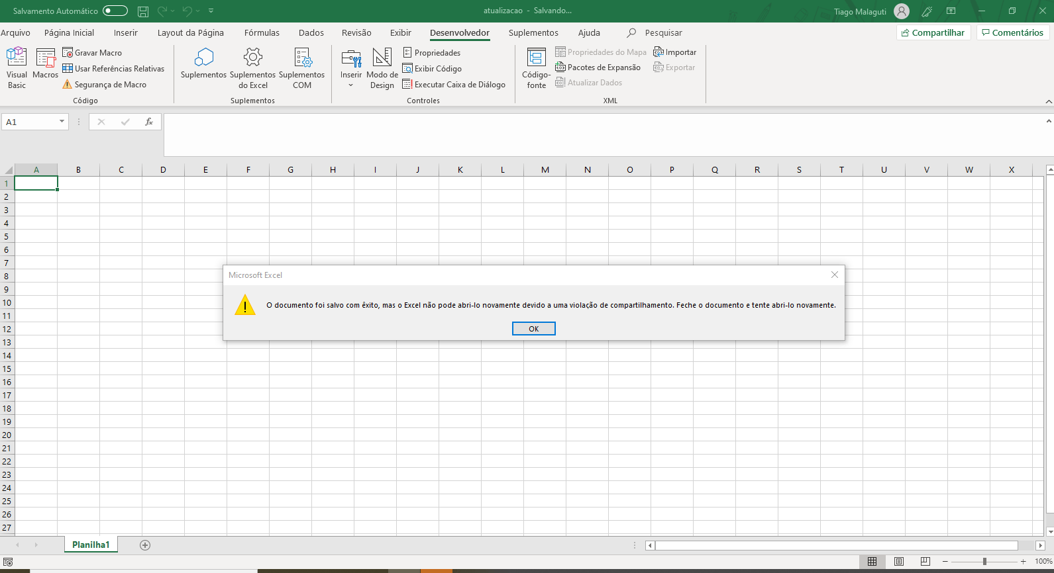Click Importar XML data
The height and width of the screenshot is (573, 1054).
[674, 52]
